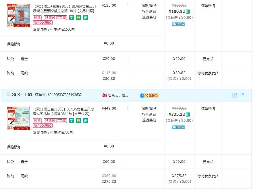Screen dimensions: 253x190
Task: Click the '改' badge beside ¥100.82
Action: (188, 12)
